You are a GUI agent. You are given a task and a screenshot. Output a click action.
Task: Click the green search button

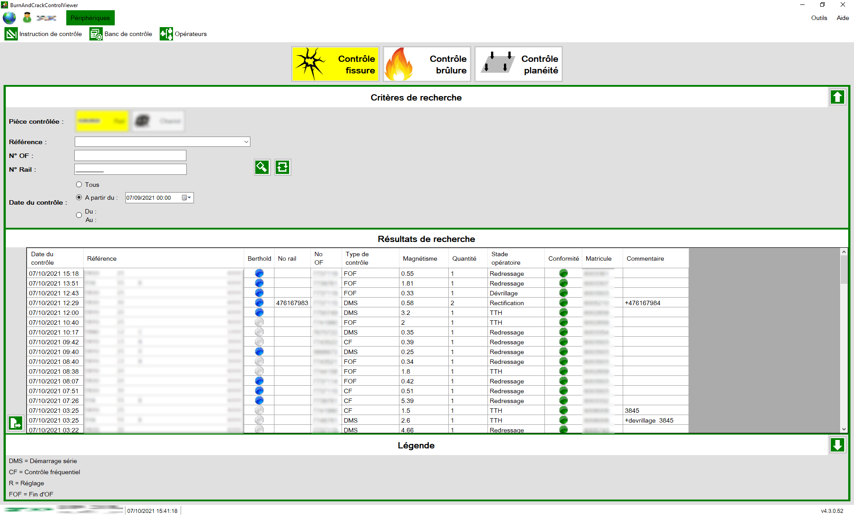pos(262,167)
